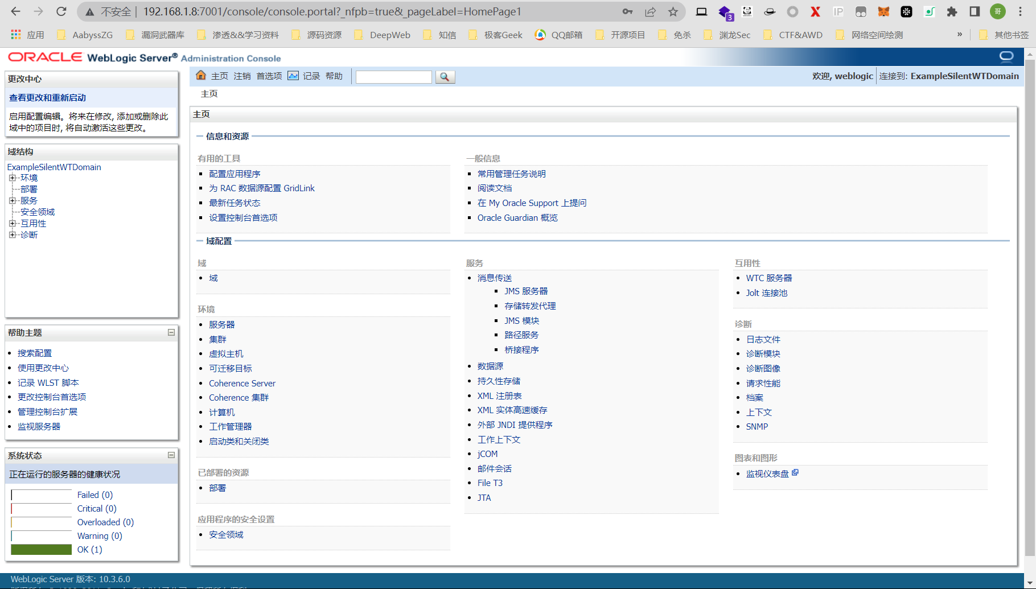Open the browser side panel icon

pos(975,11)
